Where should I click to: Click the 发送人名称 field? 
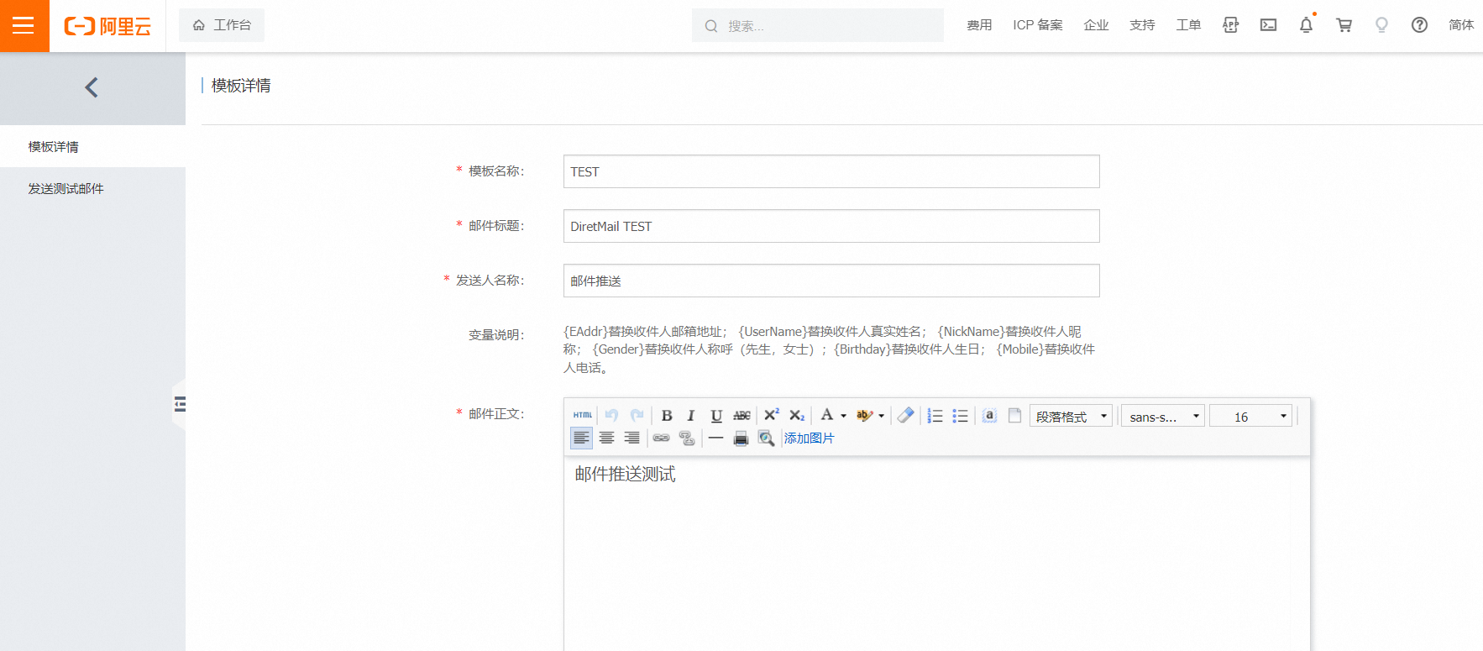pyautogui.click(x=831, y=281)
